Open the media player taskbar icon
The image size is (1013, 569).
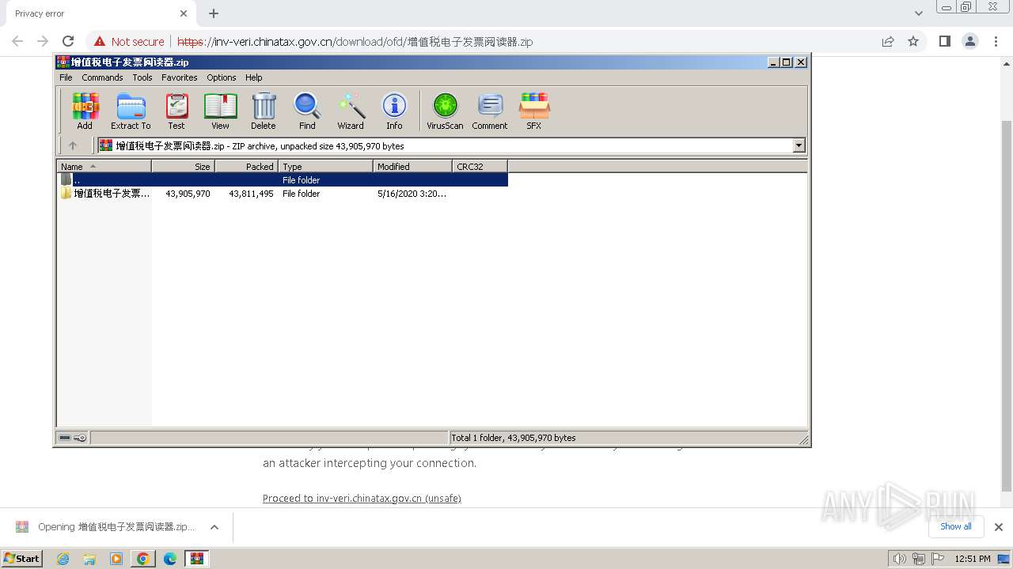pyautogui.click(x=116, y=559)
